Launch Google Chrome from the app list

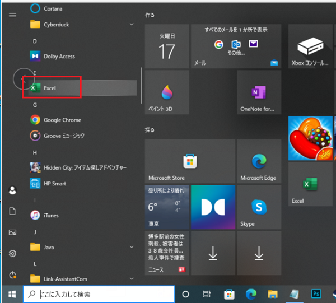click(82, 120)
